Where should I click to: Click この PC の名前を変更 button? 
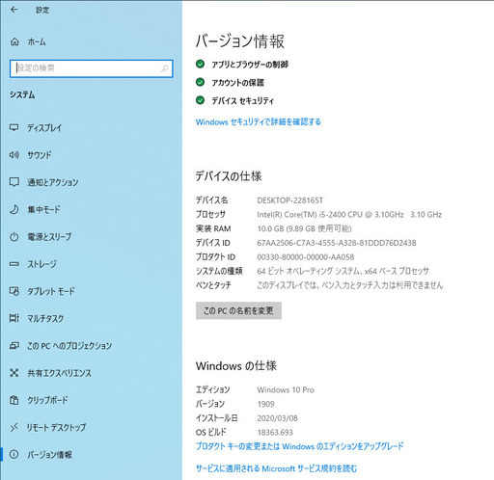pos(238,310)
